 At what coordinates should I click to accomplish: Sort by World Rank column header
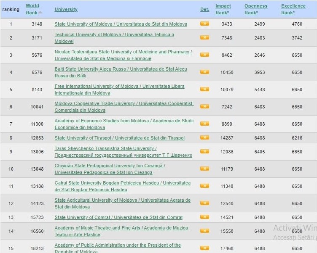coord(32,9)
